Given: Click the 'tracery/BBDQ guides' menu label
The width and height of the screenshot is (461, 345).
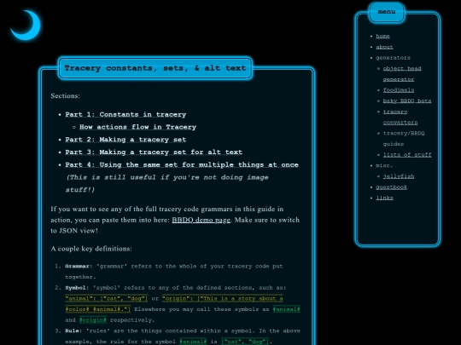Looking at the screenshot, I should click(404, 139).
